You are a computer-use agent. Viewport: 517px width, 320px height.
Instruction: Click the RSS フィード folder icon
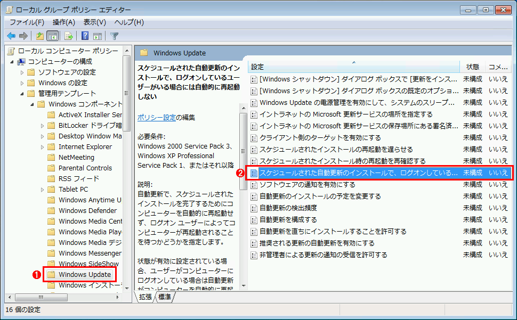(x=51, y=179)
